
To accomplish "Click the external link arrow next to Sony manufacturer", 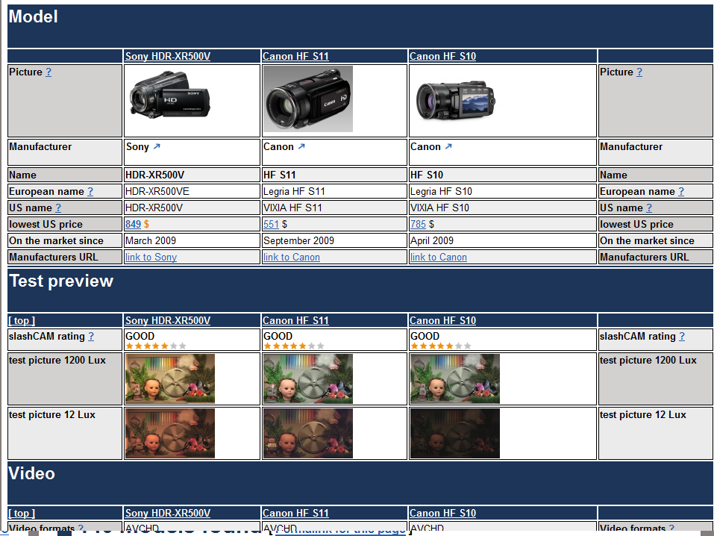I will [157, 146].
